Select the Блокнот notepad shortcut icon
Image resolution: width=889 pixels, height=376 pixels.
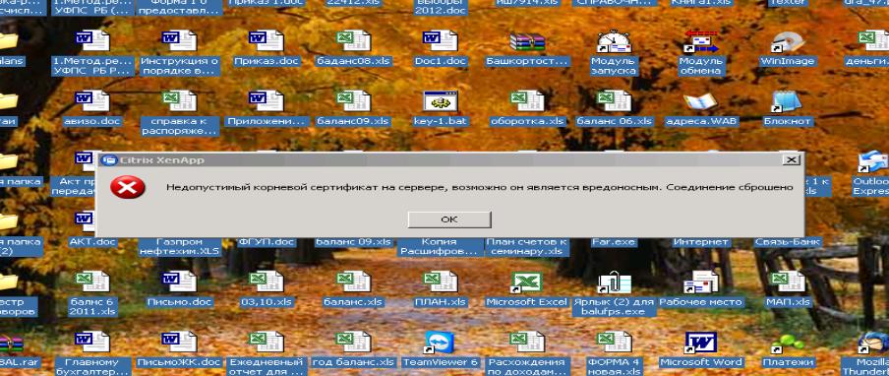point(787,101)
